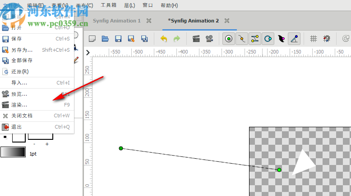This screenshot has width=351, height=196.
Task: Toggle vertex handles display
Action: [x=242, y=39]
